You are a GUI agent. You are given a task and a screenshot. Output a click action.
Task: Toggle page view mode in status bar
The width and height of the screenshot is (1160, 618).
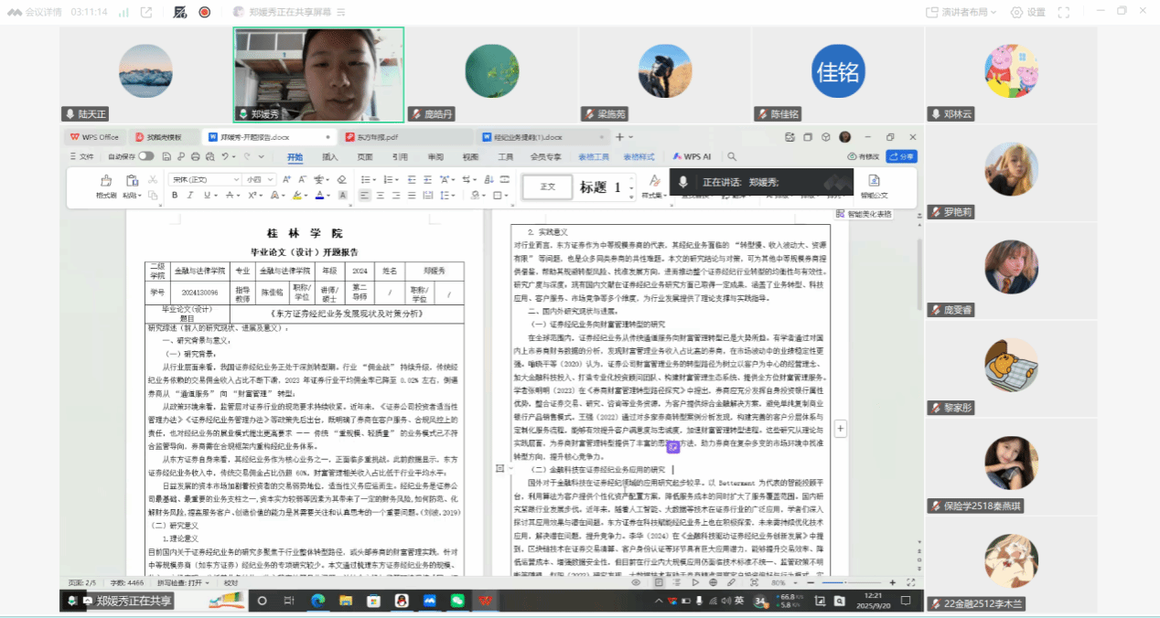click(657, 581)
